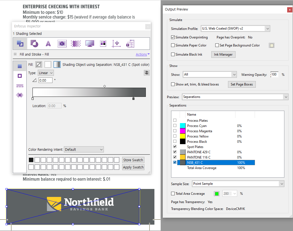Click the Store Swatch button
The height and width of the screenshot is (231, 293).
coord(133,160)
